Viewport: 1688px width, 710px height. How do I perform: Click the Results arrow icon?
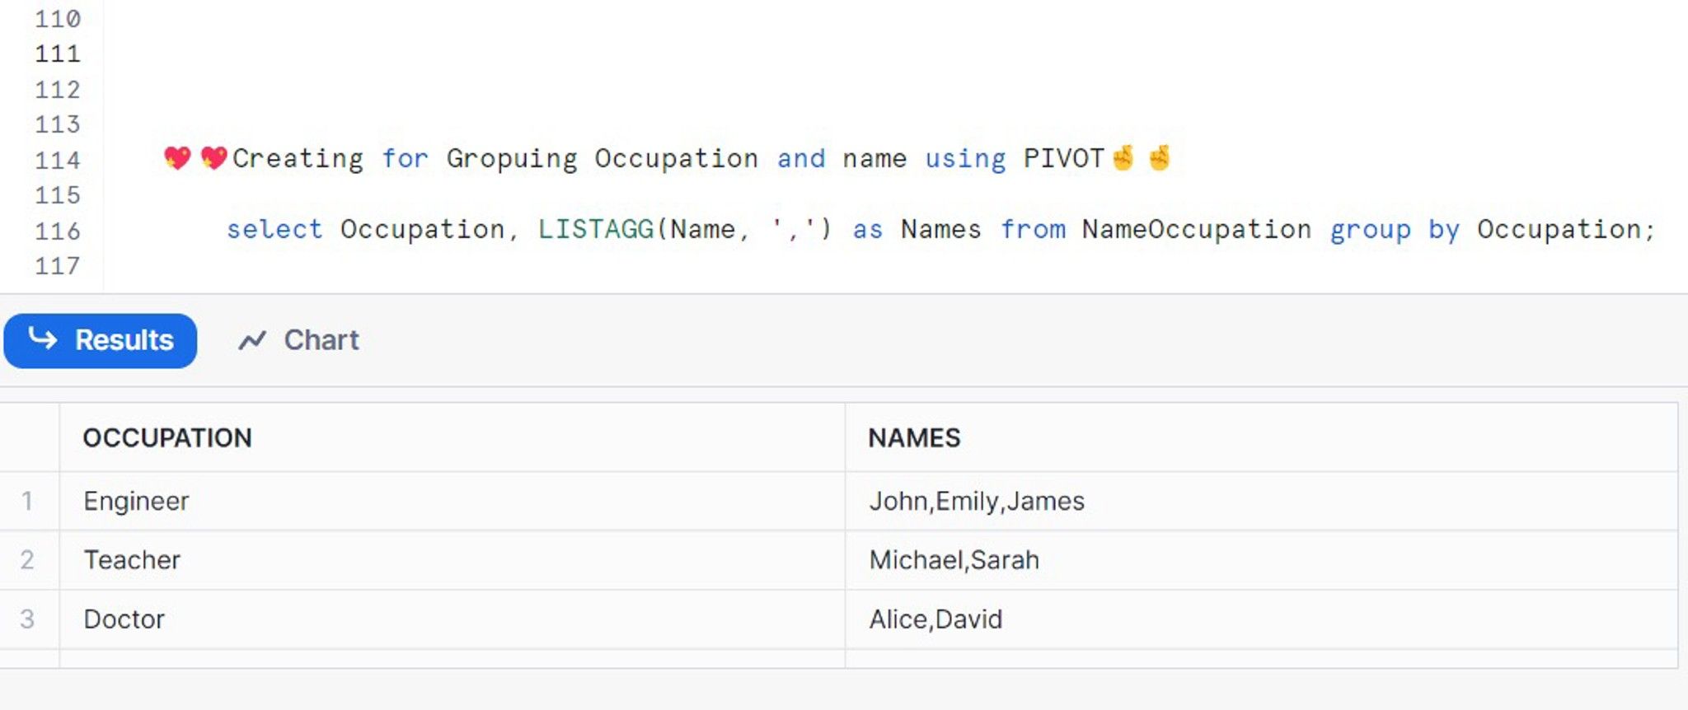click(43, 339)
